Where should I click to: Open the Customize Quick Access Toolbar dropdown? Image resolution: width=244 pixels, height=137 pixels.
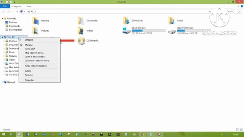point(14,2)
